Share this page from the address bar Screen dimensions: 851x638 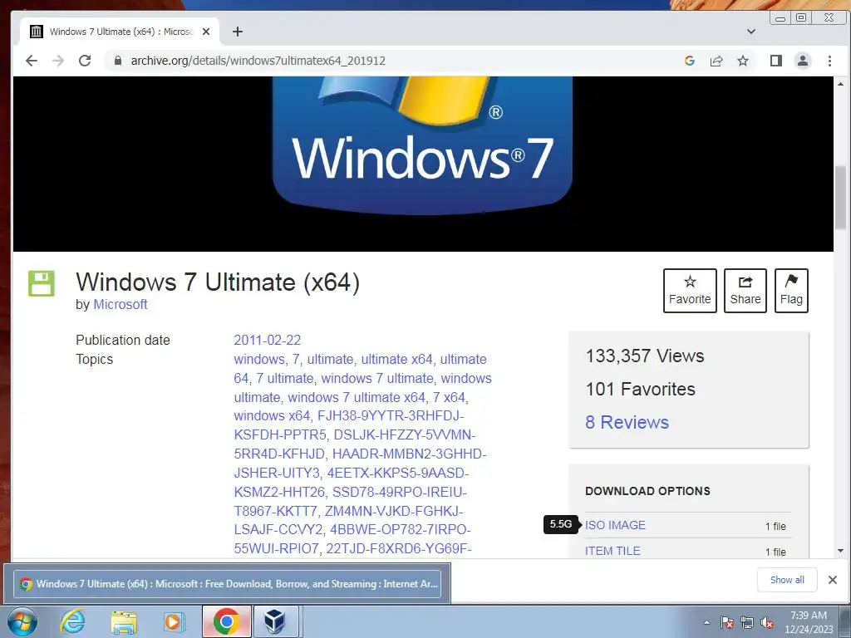pos(716,61)
